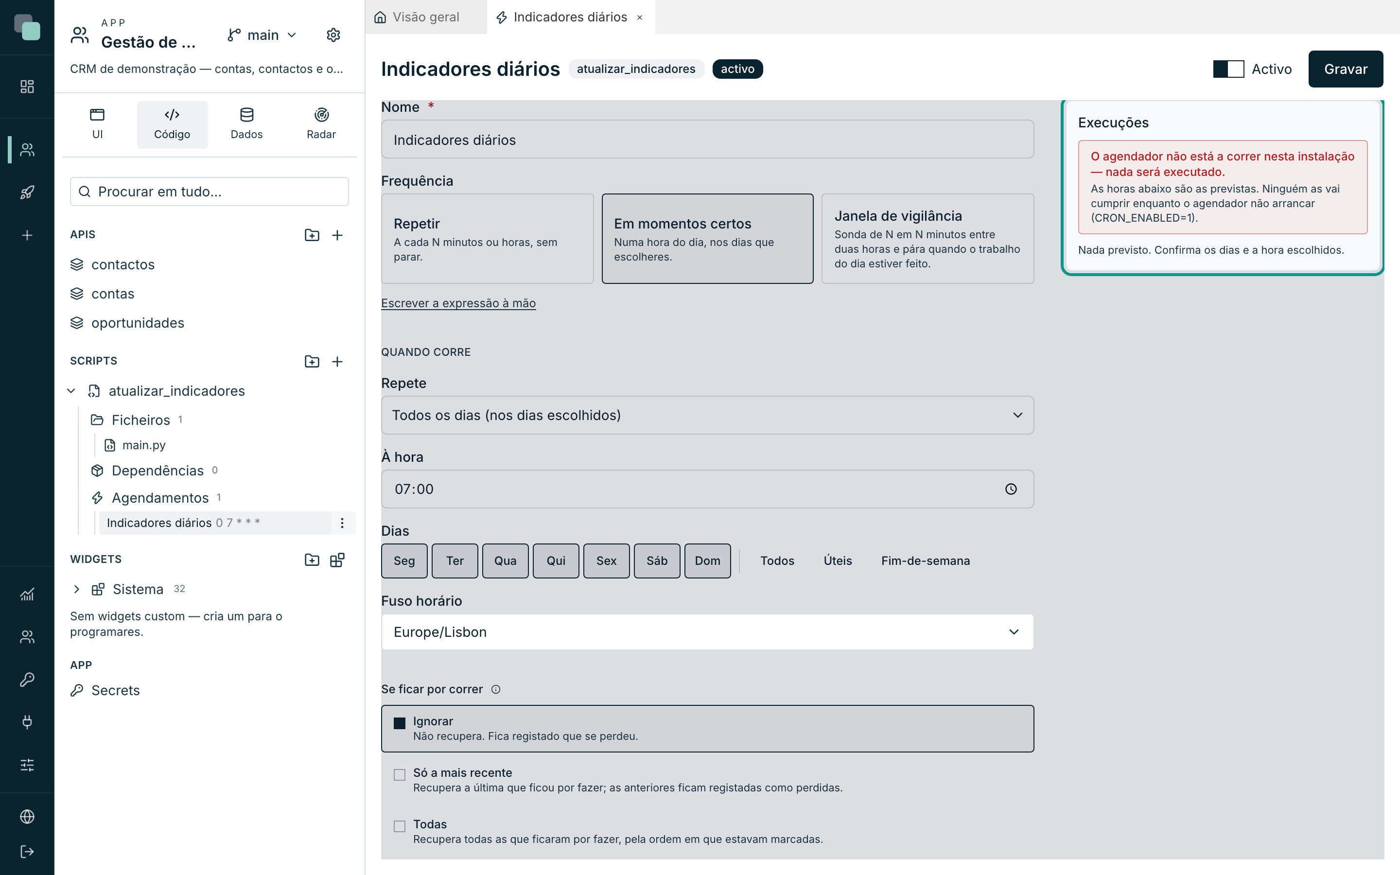The height and width of the screenshot is (875, 1400).
Task: Click the globe icon in the left rail
Action: pyautogui.click(x=27, y=816)
